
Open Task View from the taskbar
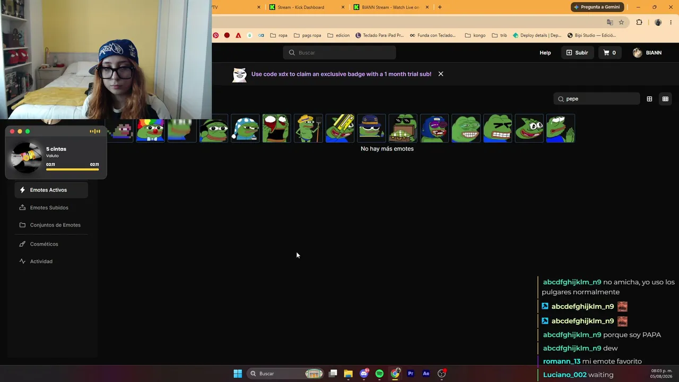coord(333,374)
